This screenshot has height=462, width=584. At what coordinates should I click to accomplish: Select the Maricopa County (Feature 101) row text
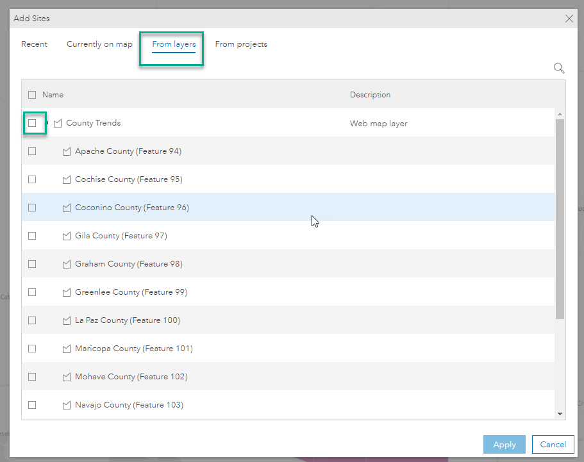(x=134, y=349)
